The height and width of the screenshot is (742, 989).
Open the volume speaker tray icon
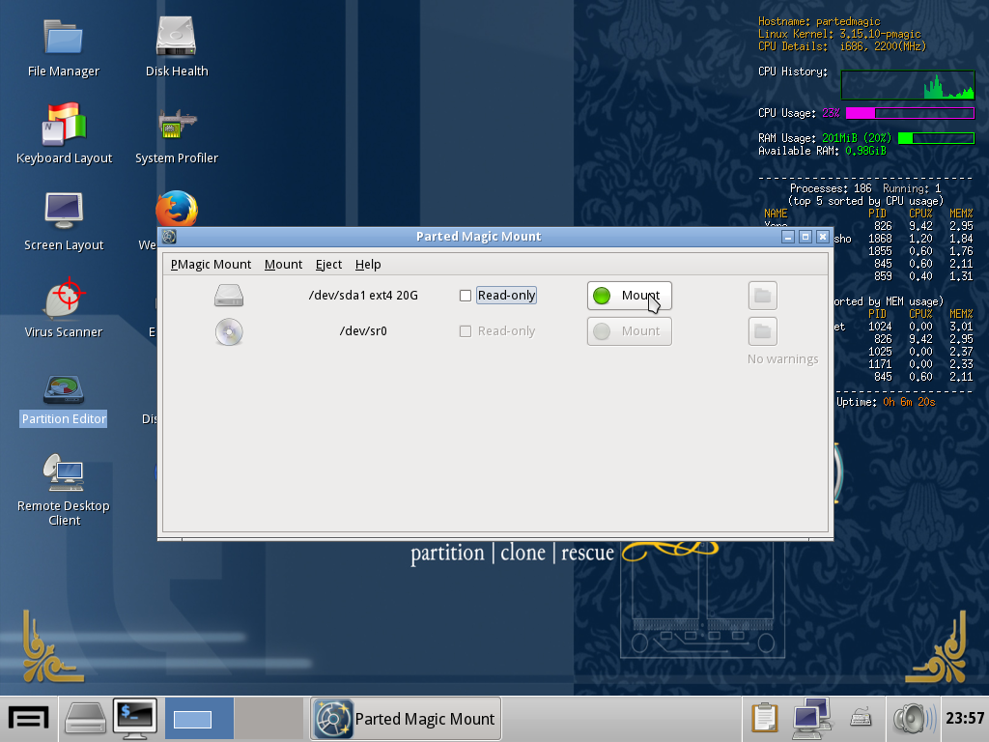914,719
